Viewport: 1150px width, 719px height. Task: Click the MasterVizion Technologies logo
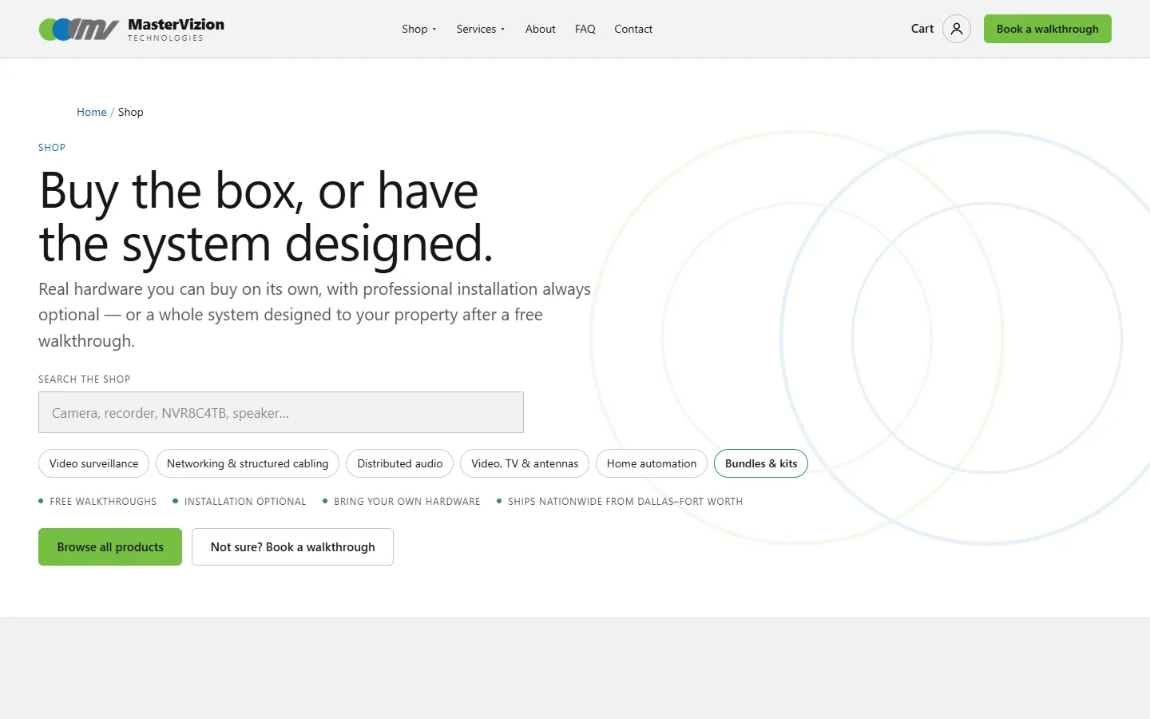click(132, 29)
